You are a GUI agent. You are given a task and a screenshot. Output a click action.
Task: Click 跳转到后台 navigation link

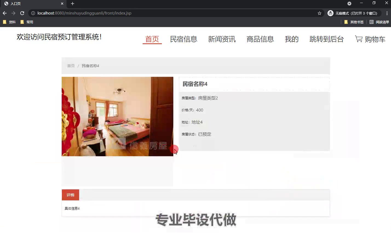pyautogui.click(x=327, y=39)
